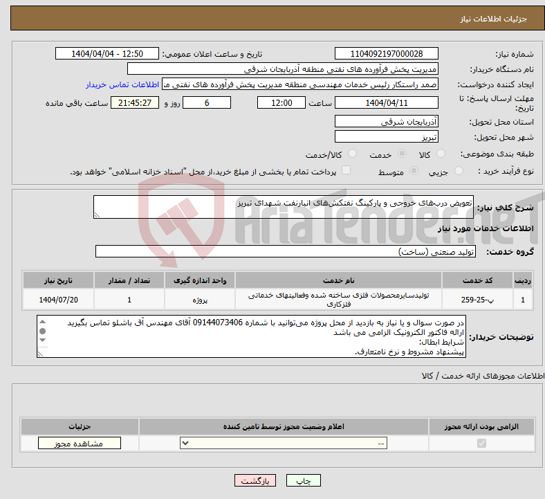Open the buyer contact information link

[122, 84]
